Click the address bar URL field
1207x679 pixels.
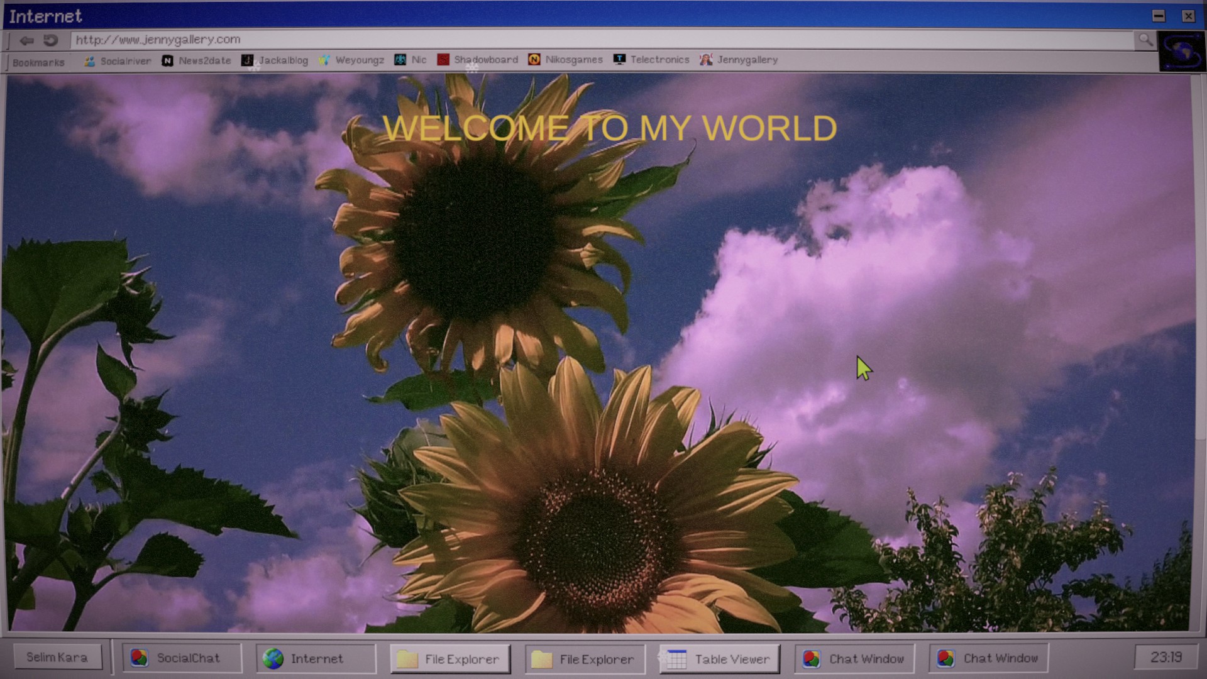(x=566, y=40)
